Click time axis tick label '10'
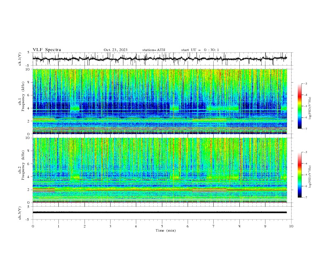This screenshot has width=328, height=254. [x=291, y=226]
